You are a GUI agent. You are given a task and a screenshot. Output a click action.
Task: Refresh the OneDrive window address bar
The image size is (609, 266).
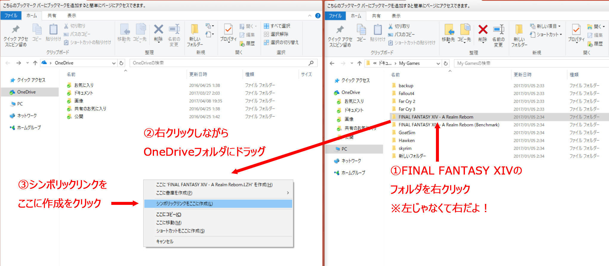(121, 63)
